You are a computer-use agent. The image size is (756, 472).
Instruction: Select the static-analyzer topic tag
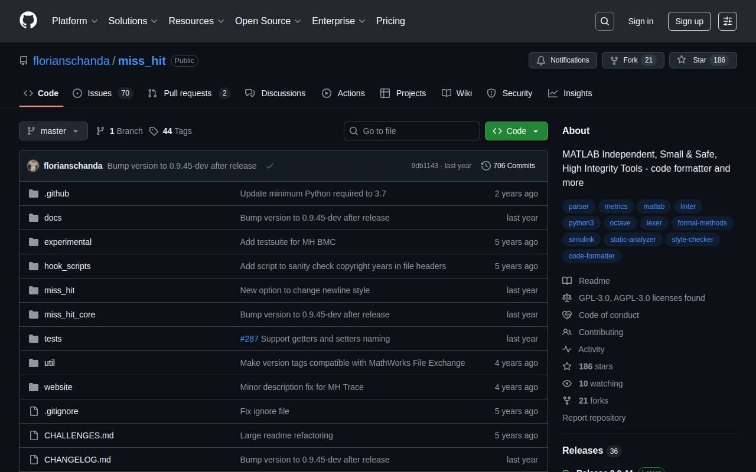[633, 240]
